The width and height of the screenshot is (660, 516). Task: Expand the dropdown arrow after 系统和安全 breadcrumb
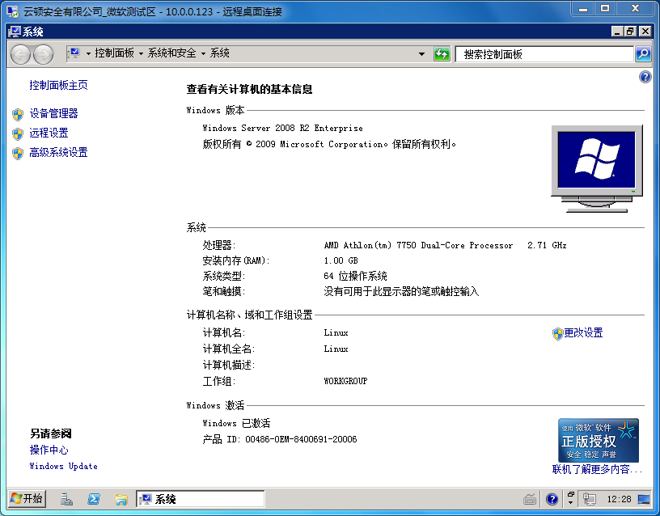coord(204,53)
